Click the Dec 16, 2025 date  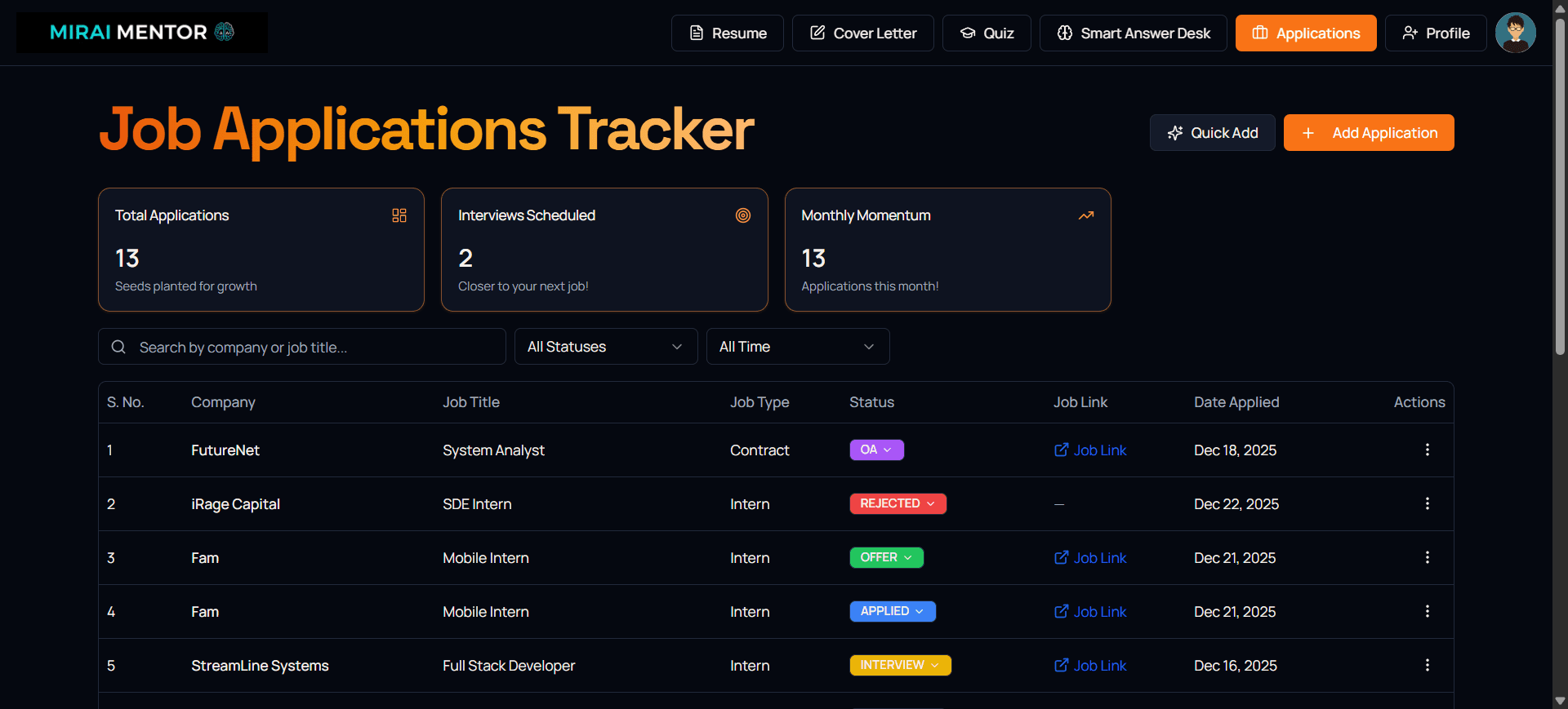pos(1236,666)
